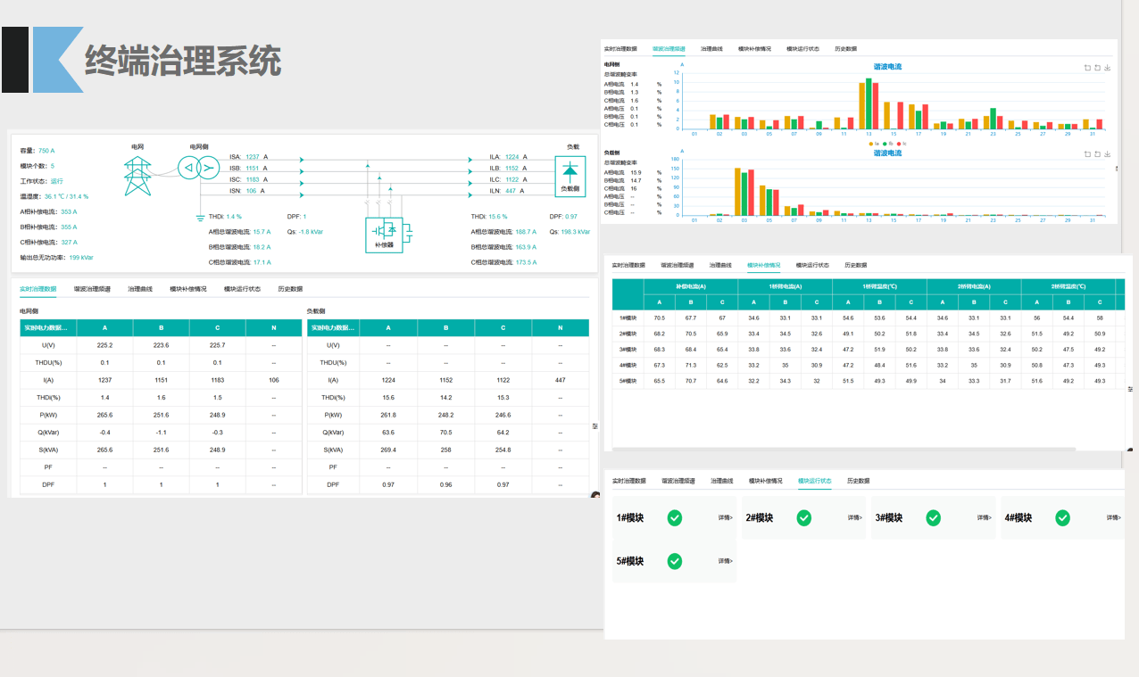Toggle the Ia series in chart legend
Viewport: 1139px width, 677px height.
(x=876, y=143)
